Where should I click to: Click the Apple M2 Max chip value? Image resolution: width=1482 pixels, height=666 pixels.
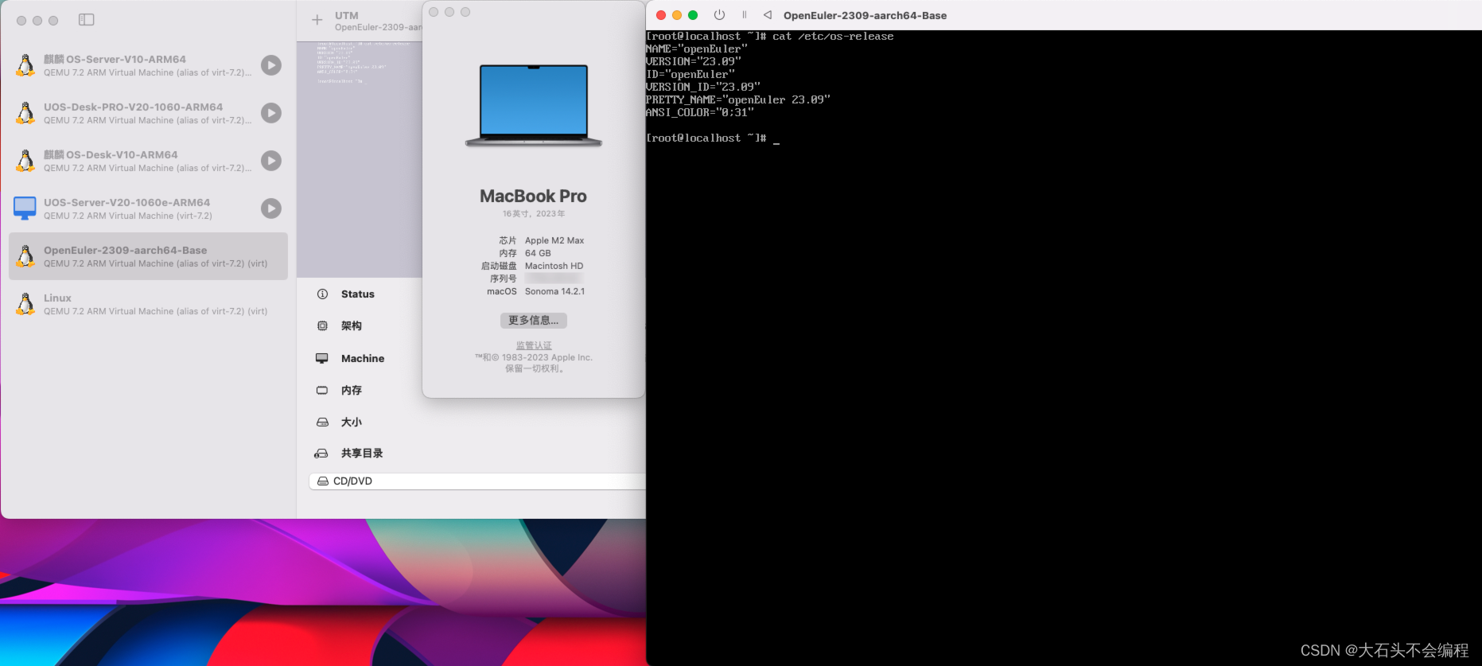point(554,240)
